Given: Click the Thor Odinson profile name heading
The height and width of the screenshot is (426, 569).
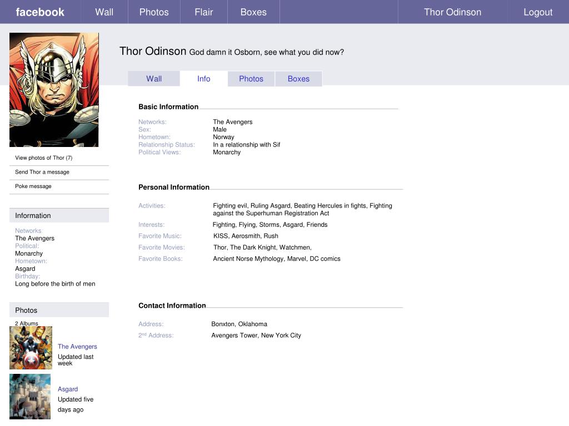Looking at the screenshot, I should tap(153, 51).
